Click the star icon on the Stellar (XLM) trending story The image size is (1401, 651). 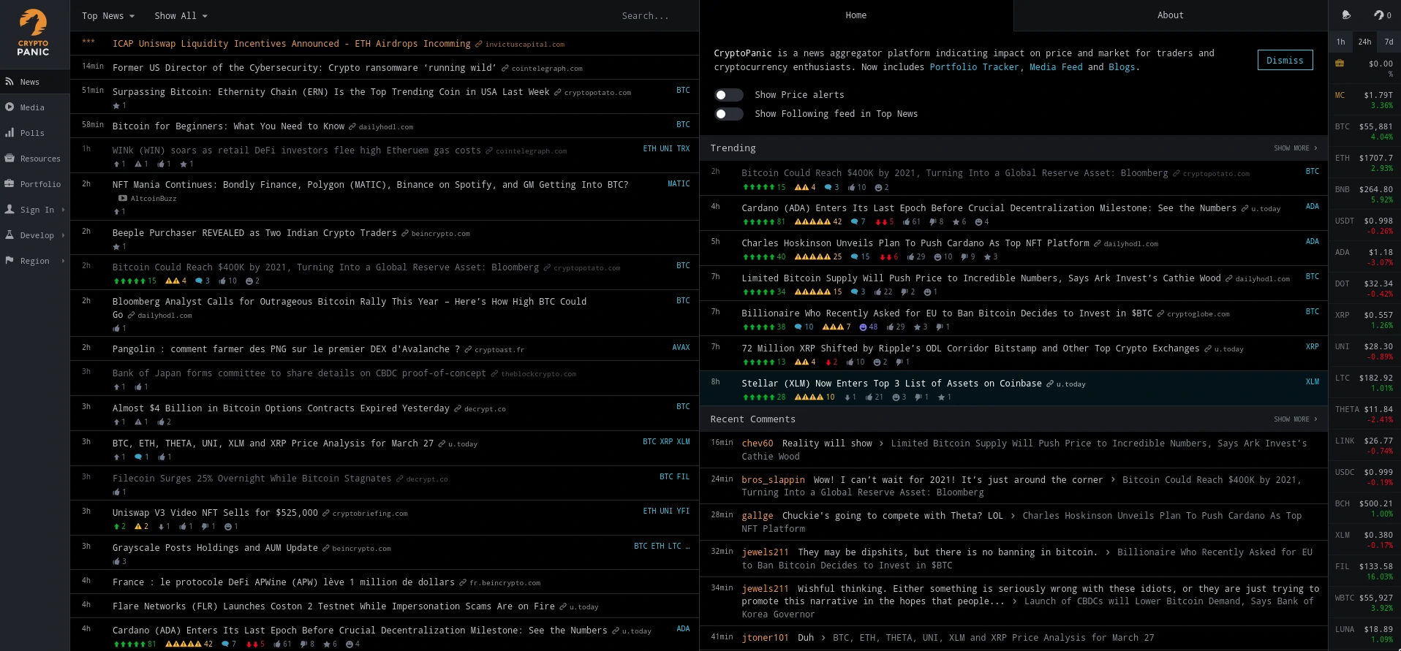(941, 397)
